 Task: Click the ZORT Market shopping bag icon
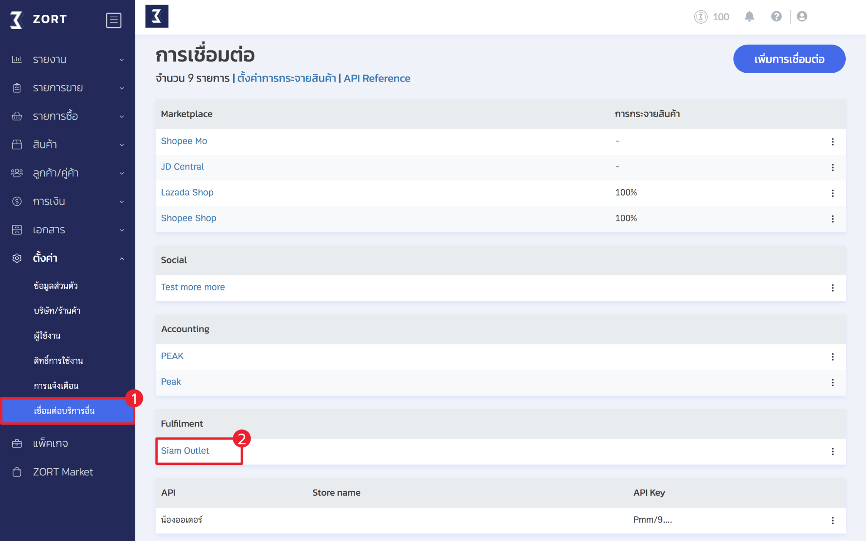[x=17, y=472]
